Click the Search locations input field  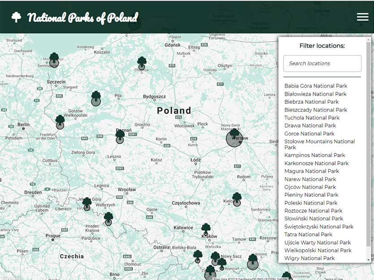tap(322, 64)
